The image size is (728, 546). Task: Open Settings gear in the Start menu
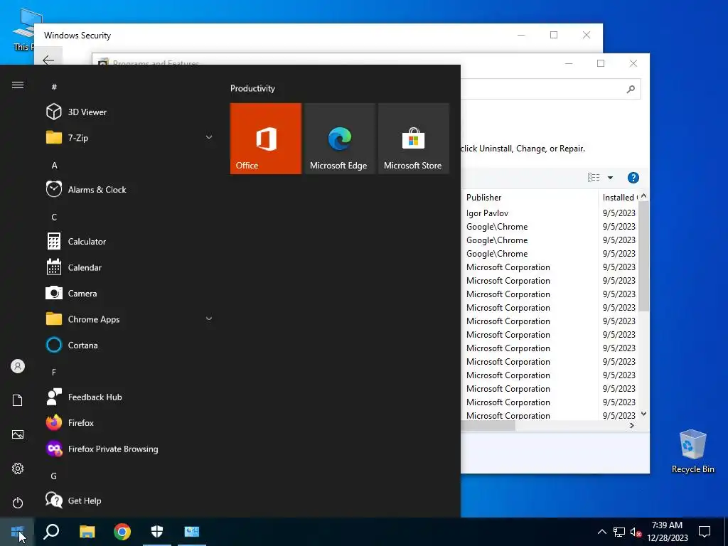[18, 469]
